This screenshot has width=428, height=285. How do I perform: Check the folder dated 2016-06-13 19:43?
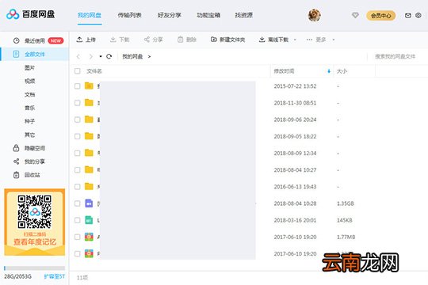pyautogui.click(x=78, y=187)
